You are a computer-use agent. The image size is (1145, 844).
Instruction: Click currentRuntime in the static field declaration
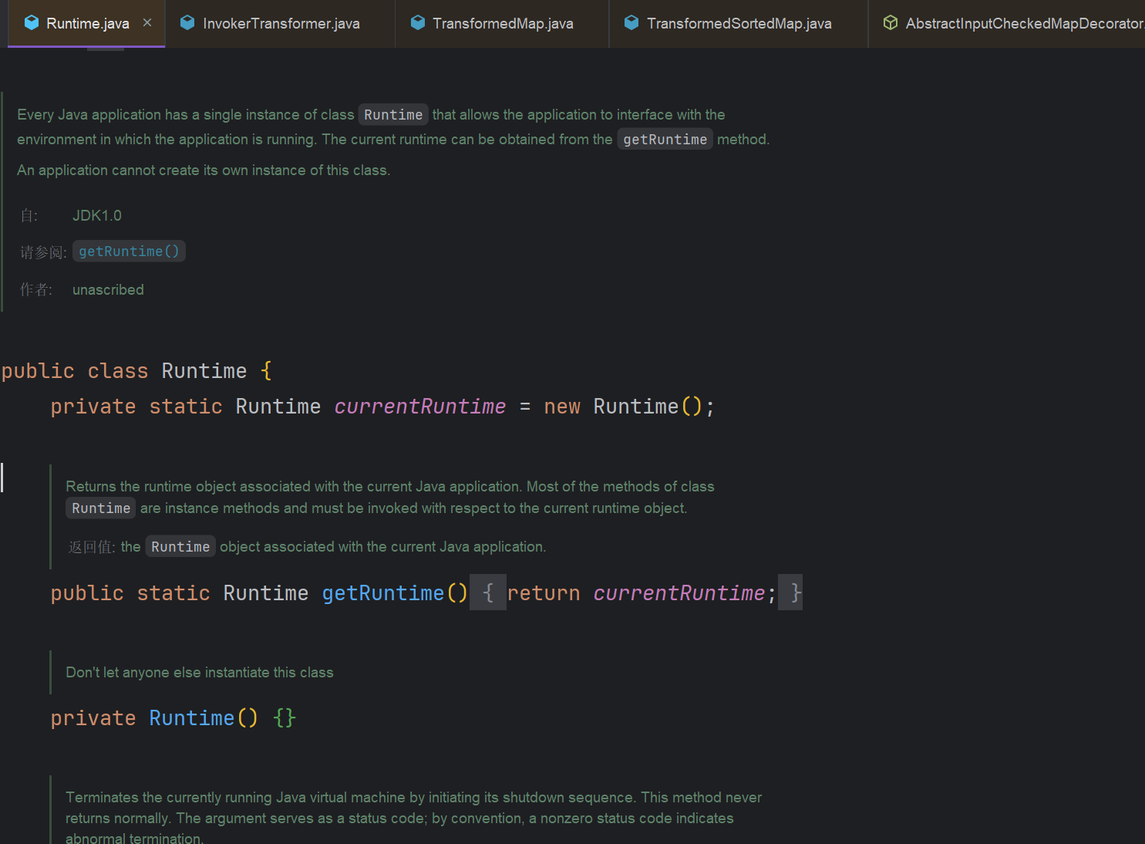pos(420,407)
